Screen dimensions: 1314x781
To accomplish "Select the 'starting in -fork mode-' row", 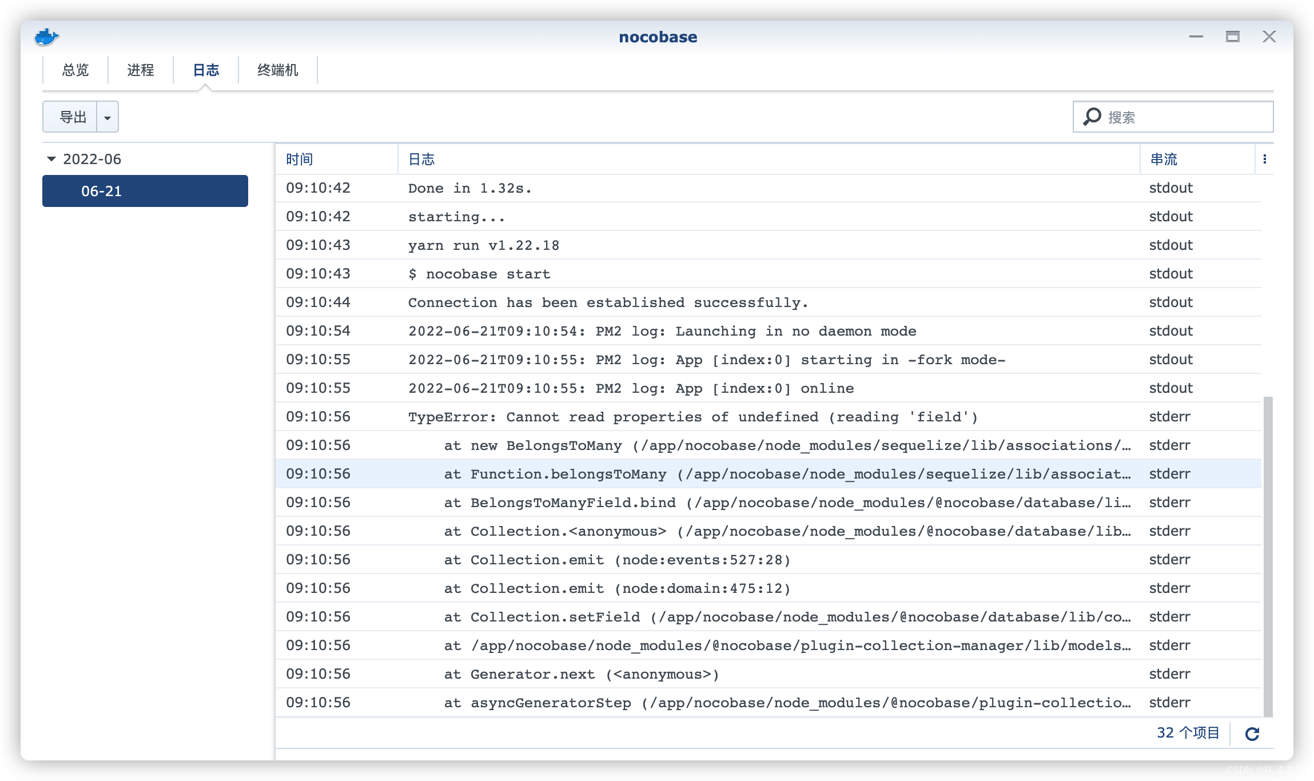I will point(769,360).
